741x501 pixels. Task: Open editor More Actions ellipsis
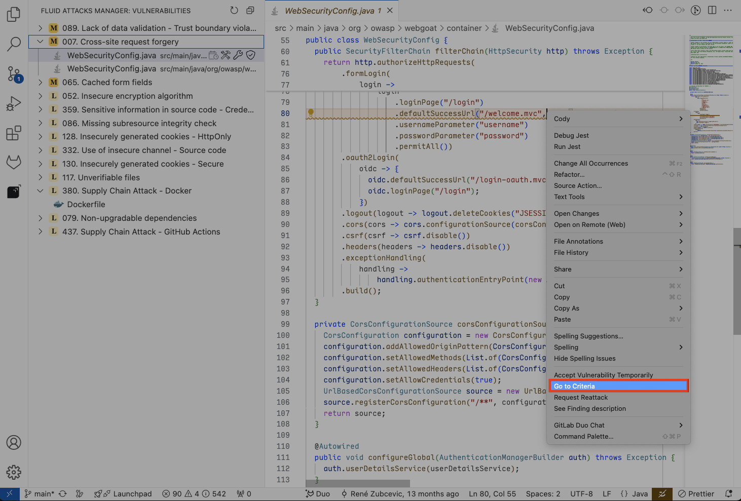pyautogui.click(x=728, y=10)
